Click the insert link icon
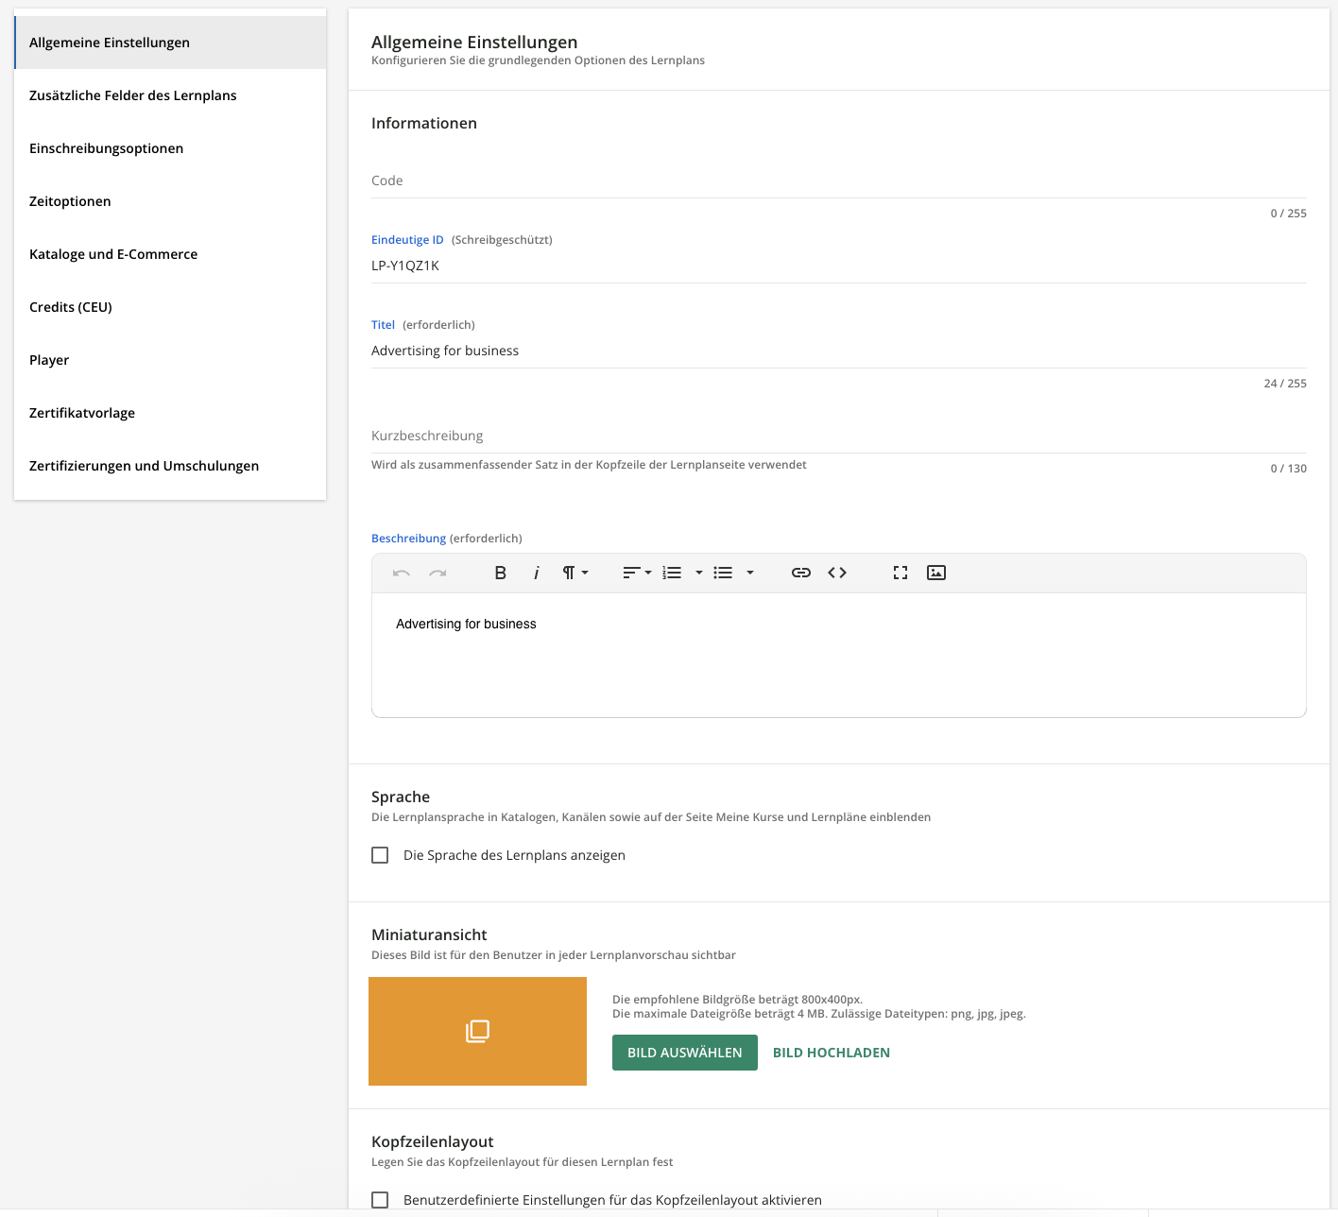Image resolution: width=1338 pixels, height=1217 pixels. tap(800, 573)
